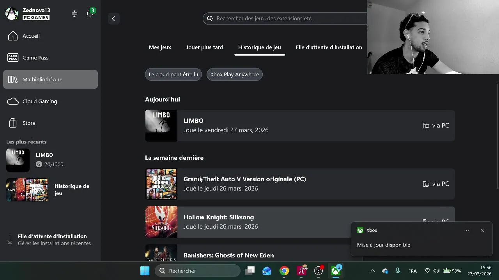This screenshot has width=499, height=280.
Task: Click the Mise à jour disponible notification
Action: (x=384, y=245)
